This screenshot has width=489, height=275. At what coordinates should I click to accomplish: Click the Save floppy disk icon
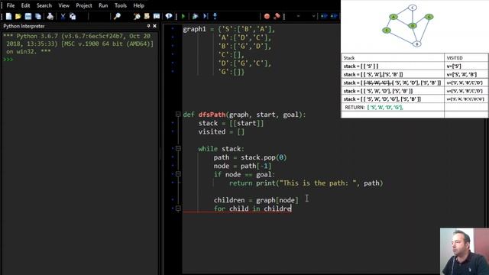(x=28, y=16)
